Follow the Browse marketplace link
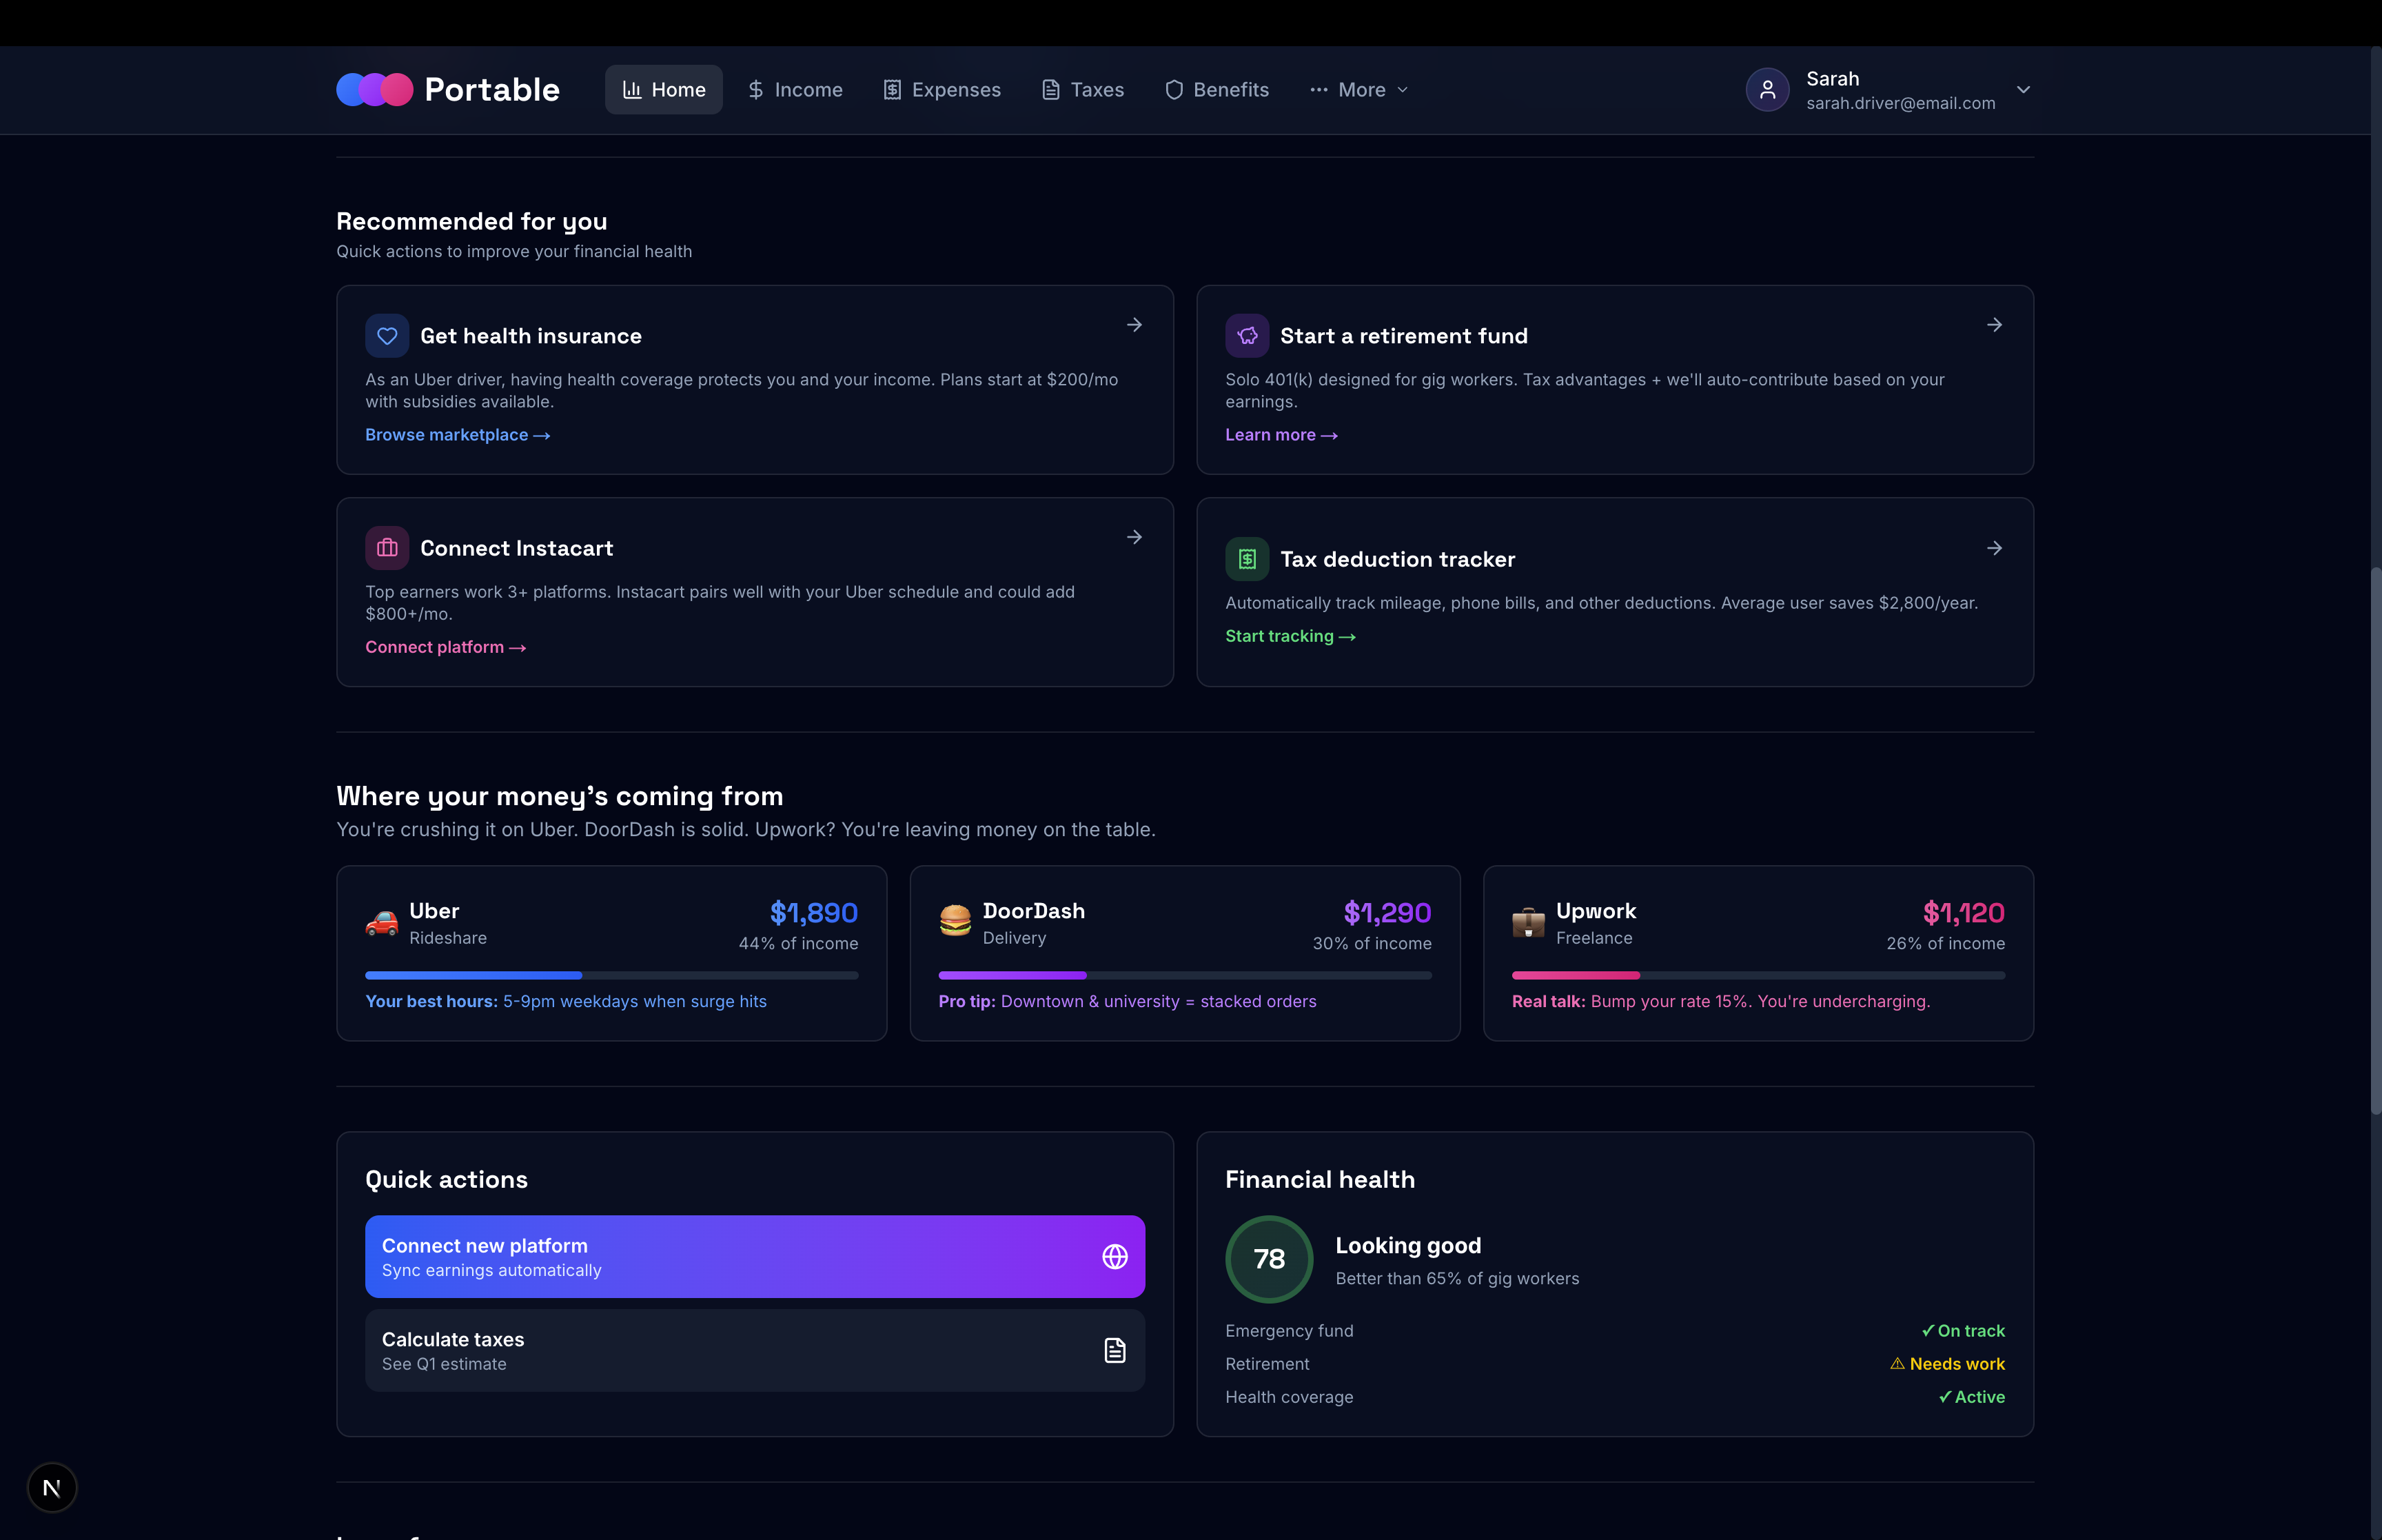 (457, 435)
